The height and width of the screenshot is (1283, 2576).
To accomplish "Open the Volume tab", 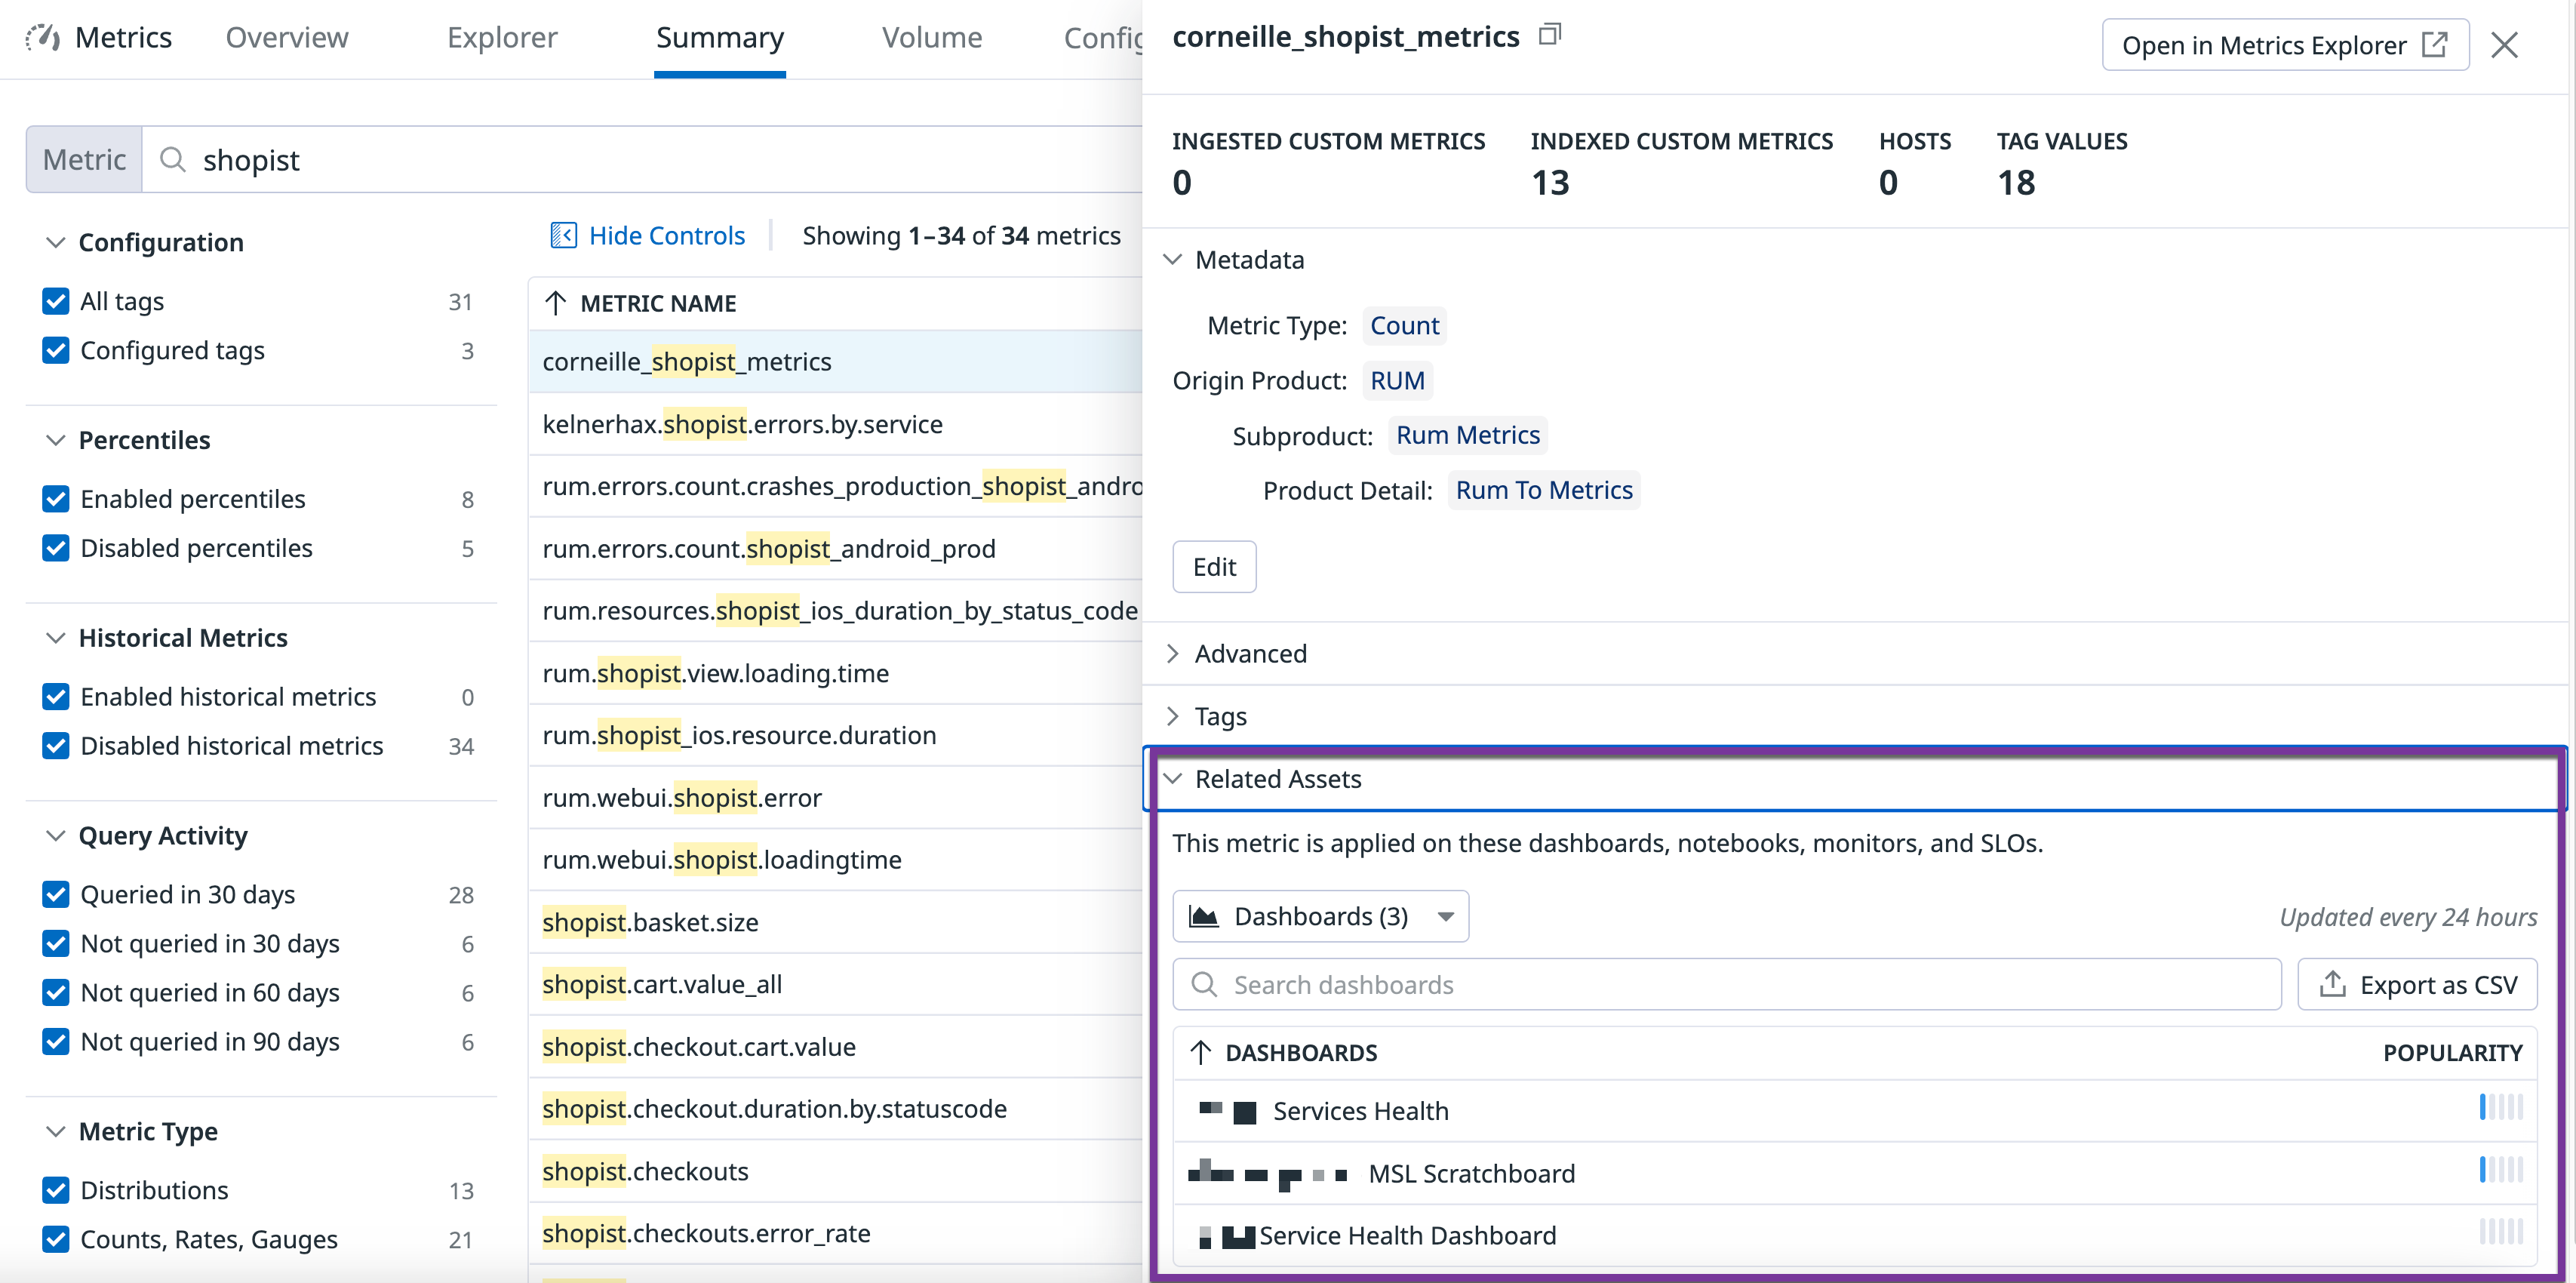I will [932, 38].
